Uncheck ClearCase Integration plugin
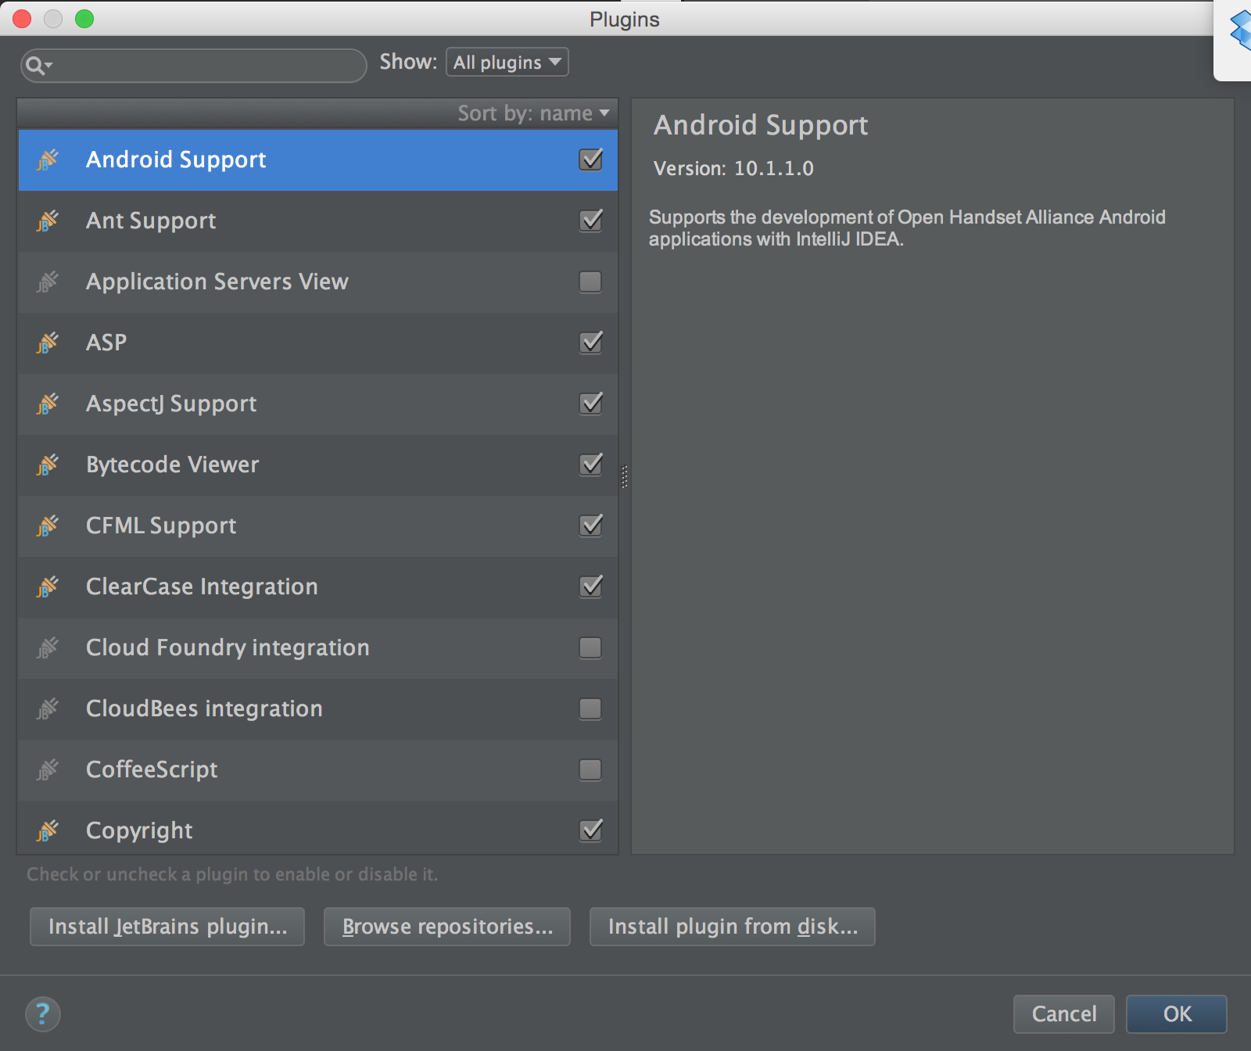The width and height of the screenshot is (1251, 1051). [590, 586]
